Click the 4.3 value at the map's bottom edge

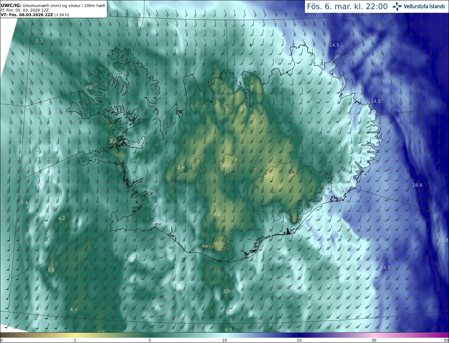(228, 330)
